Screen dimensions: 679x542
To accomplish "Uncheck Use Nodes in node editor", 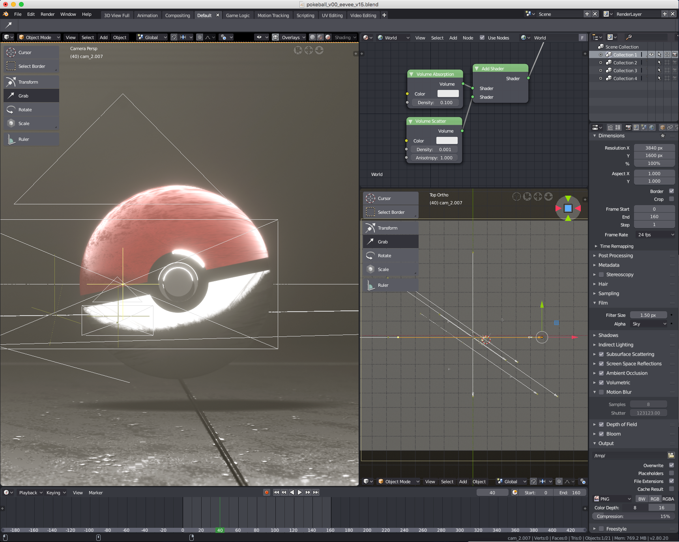I will point(482,38).
